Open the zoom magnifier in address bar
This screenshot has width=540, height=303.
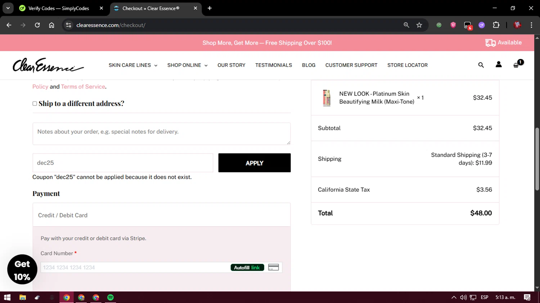point(406,25)
